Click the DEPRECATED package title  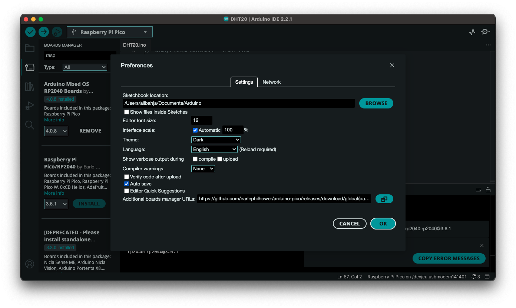pyautogui.click(x=72, y=236)
